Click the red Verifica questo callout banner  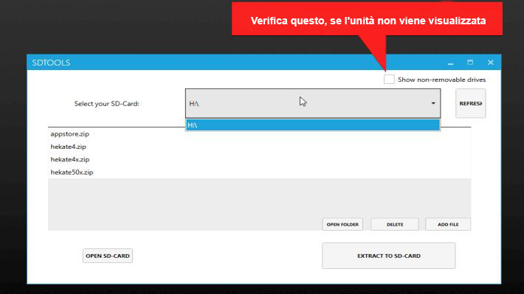click(367, 18)
